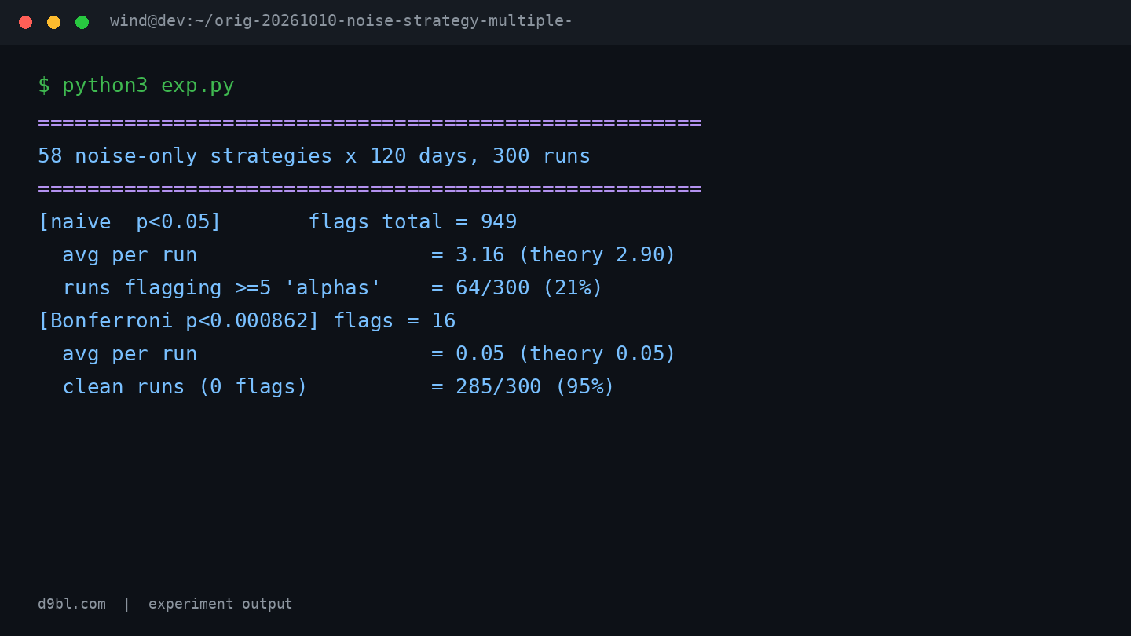Image resolution: width=1131 pixels, height=636 pixels.
Task: Click the value "0.05 (theory 0.05)"
Action: coord(565,353)
